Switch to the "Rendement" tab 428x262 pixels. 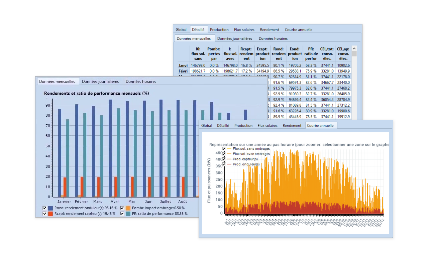pyautogui.click(x=292, y=125)
